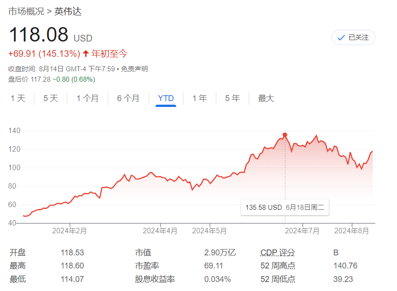Click the CDP 评分 underlined label

pyautogui.click(x=278, y=253)
